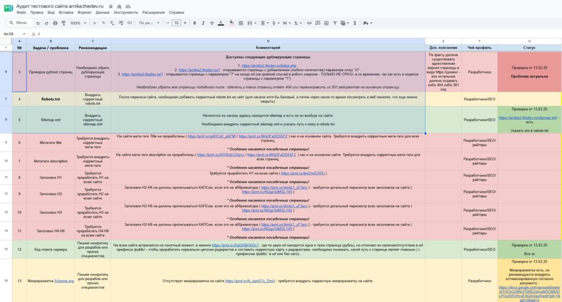
Task: Add a comment via toolbar icon
Action: [x=318, y=23]
